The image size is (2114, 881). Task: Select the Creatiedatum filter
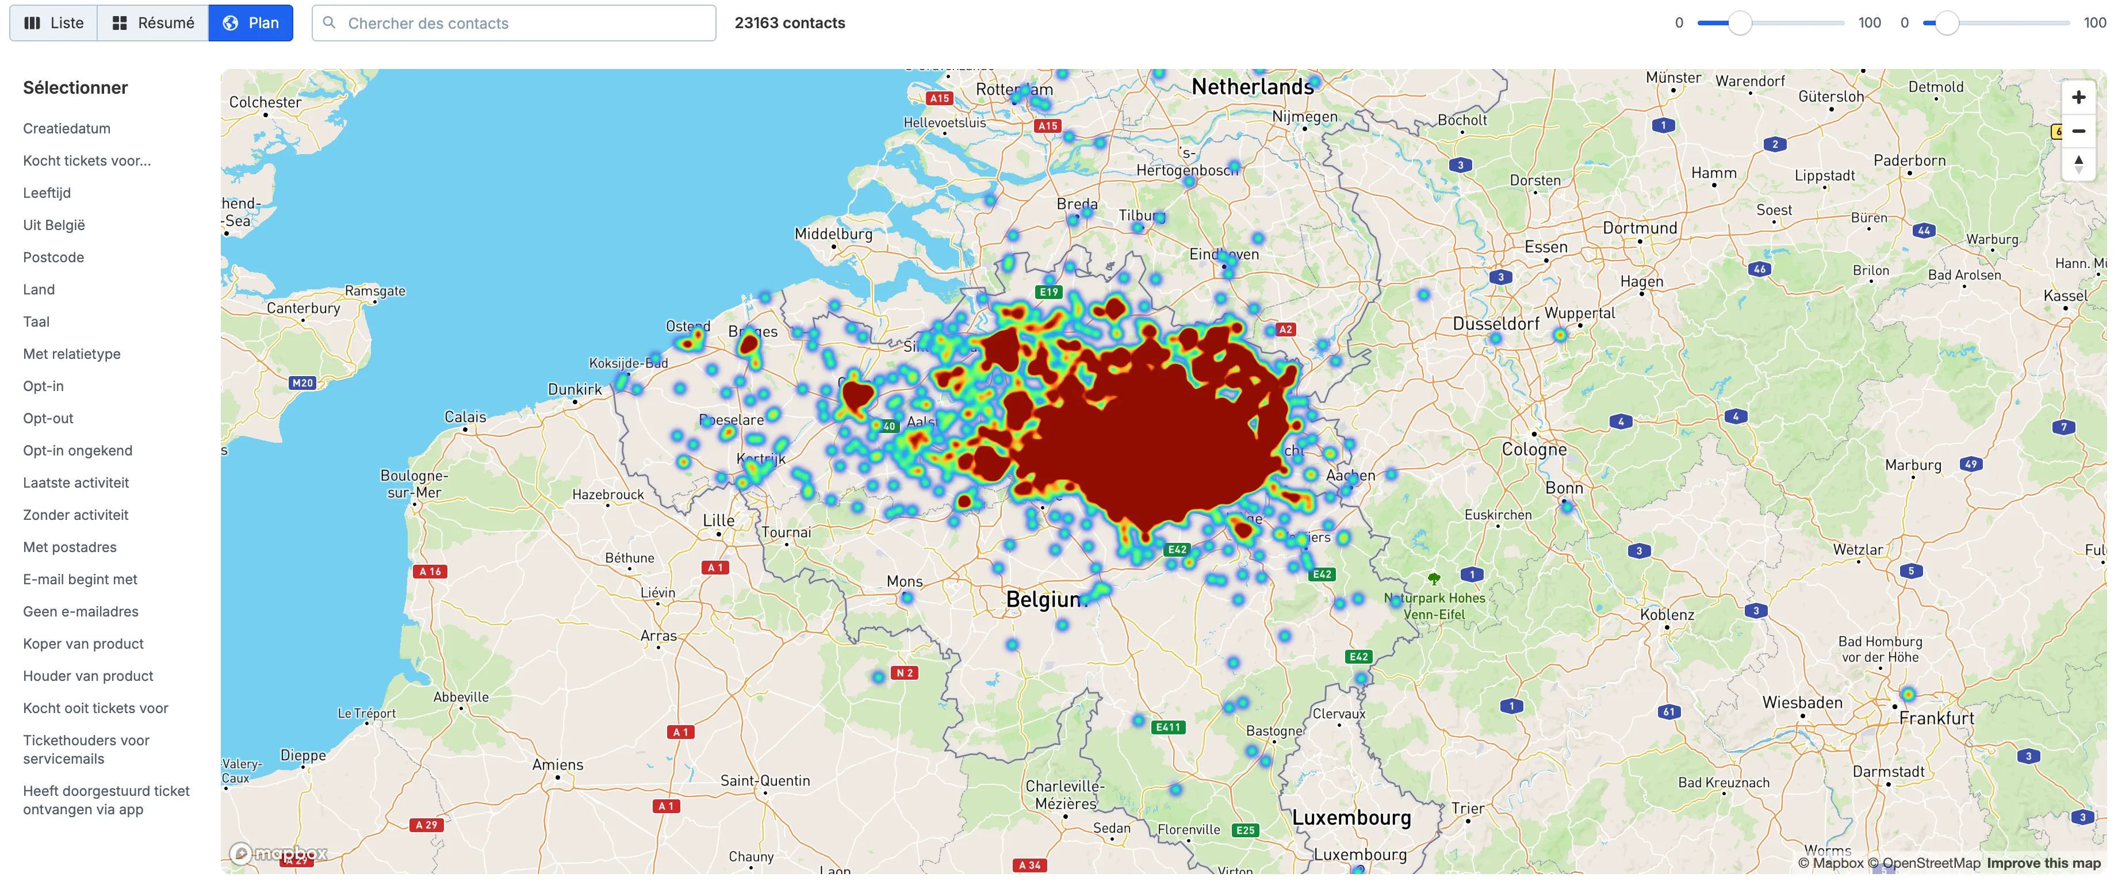tap(67, 129)
